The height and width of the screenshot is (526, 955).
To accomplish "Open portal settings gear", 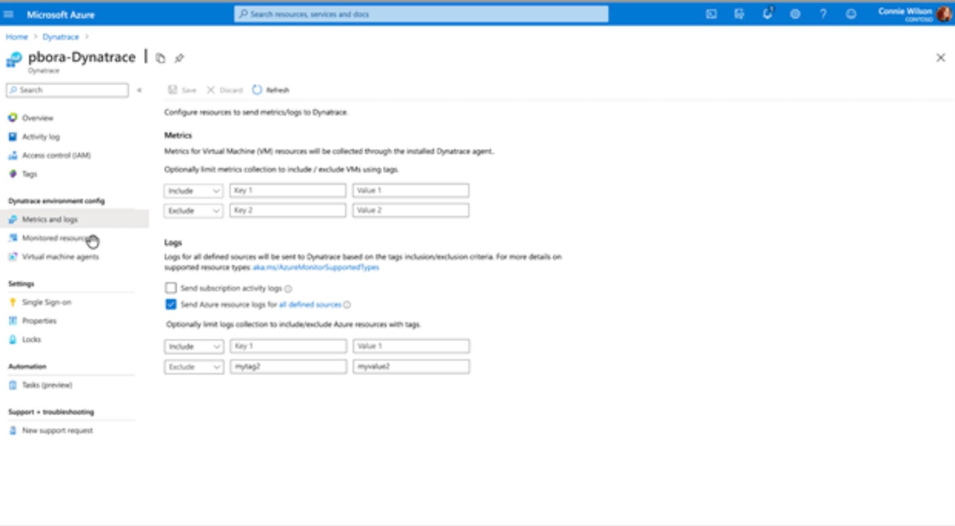I will [795, 14].
